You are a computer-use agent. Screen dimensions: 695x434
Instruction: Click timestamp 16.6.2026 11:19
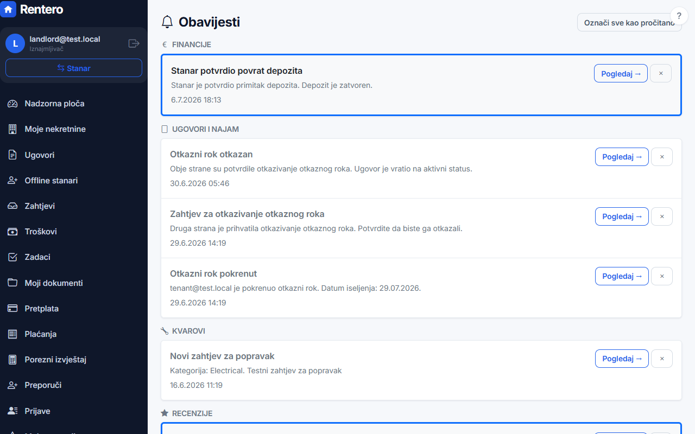point(196,385)
